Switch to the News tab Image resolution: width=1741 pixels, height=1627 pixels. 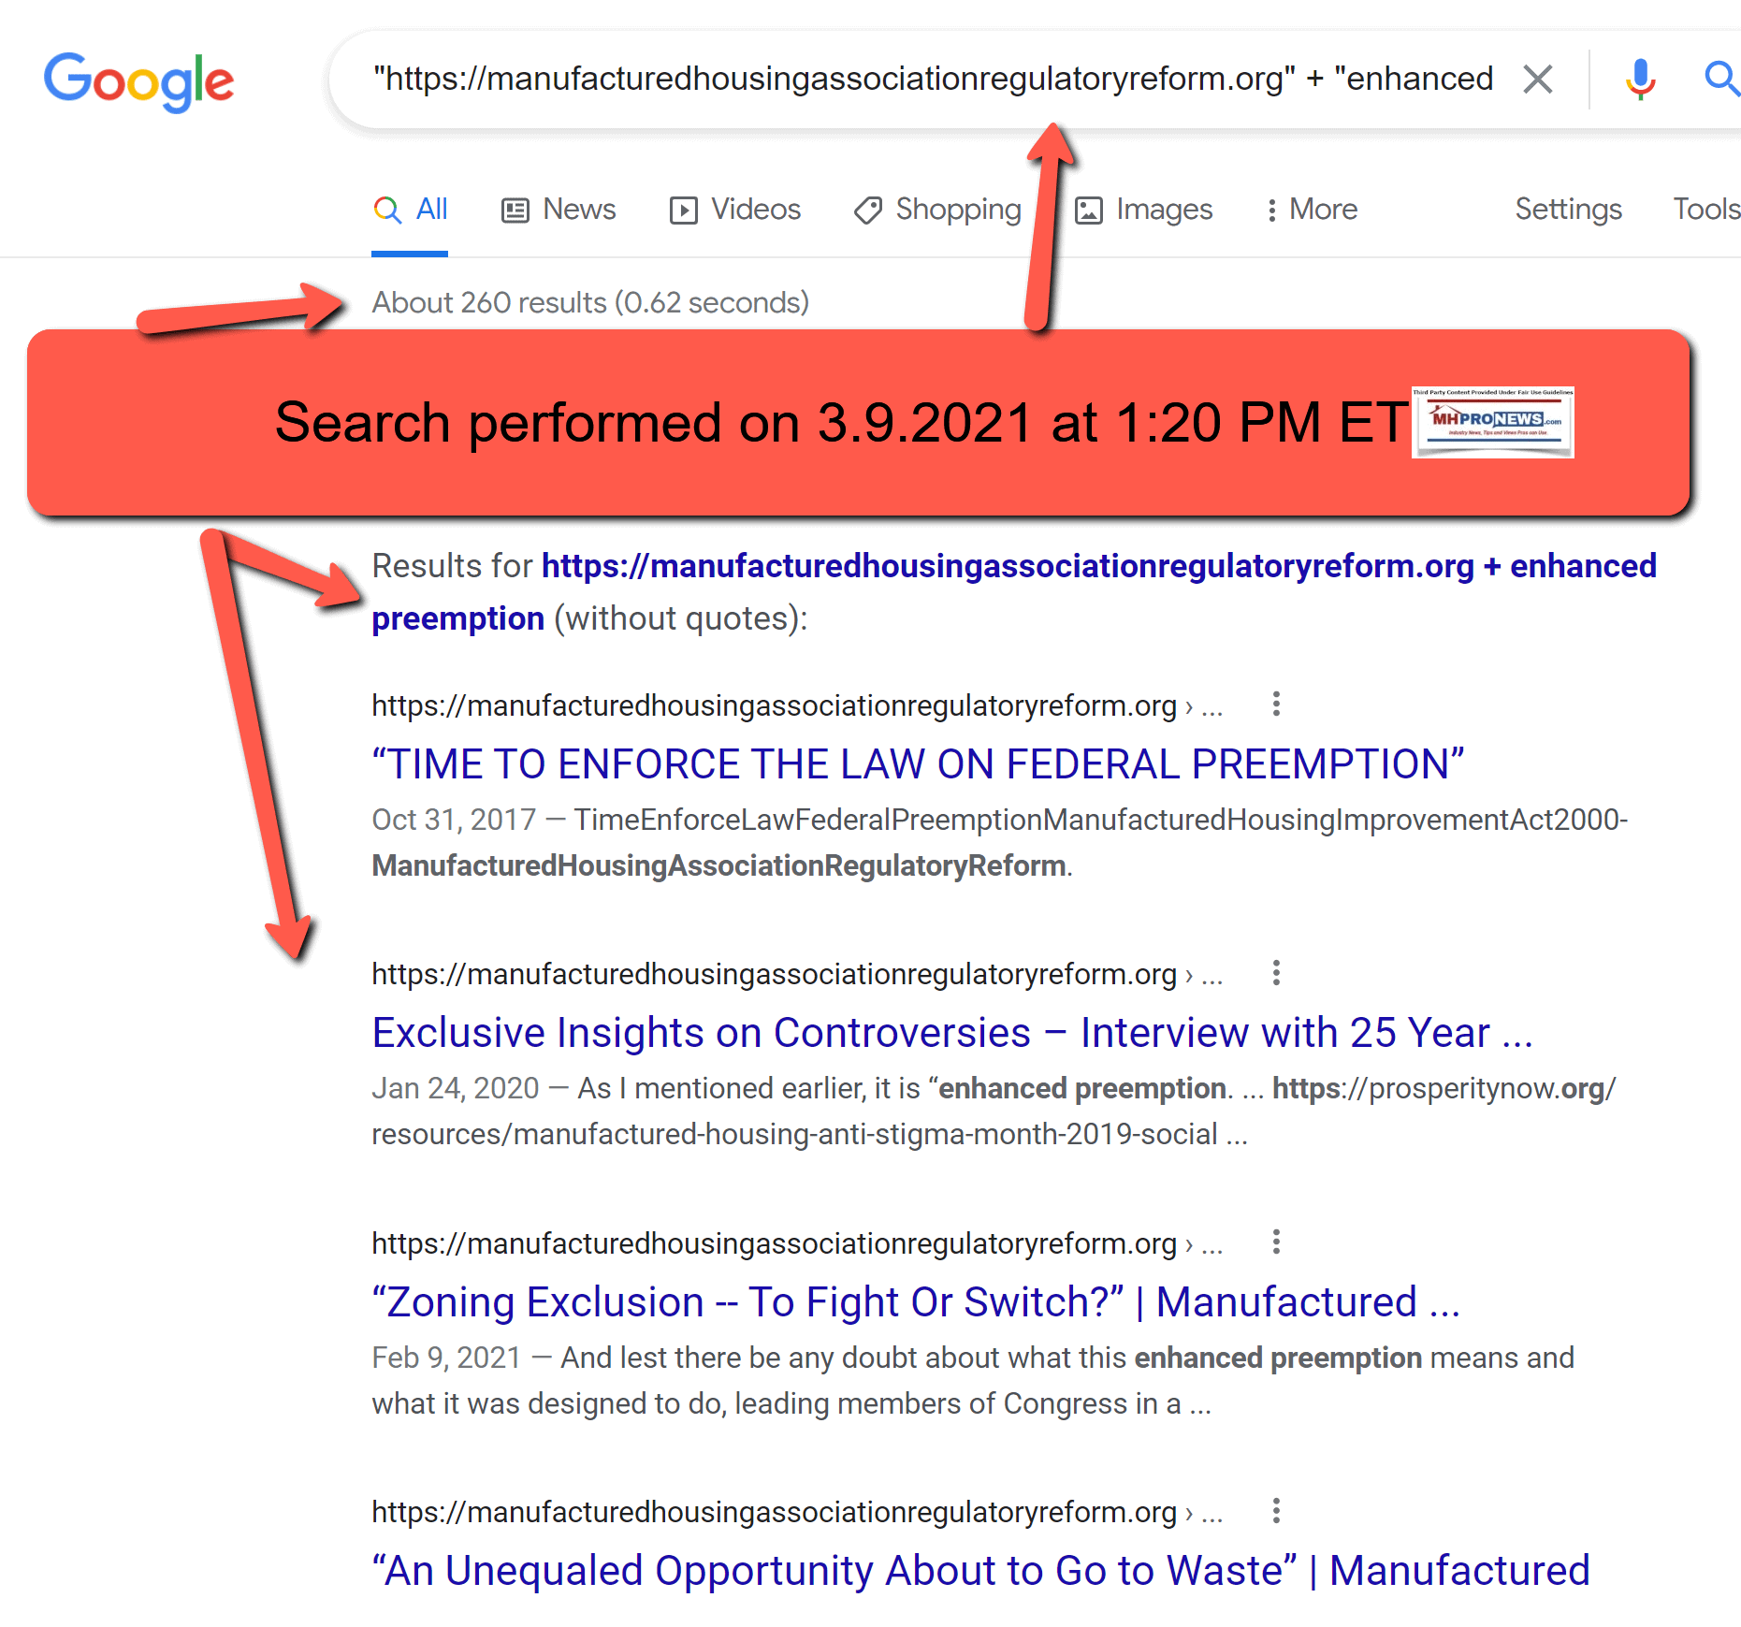(559, 210)
